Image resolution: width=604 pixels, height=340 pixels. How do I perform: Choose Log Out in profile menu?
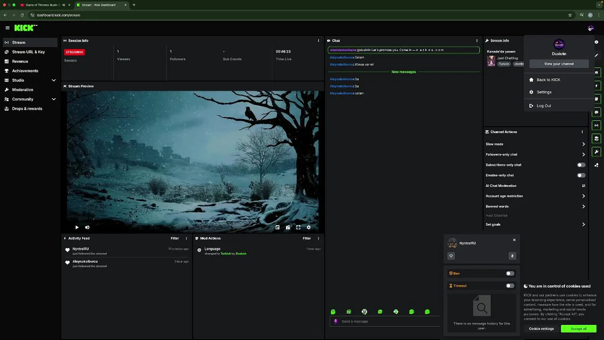559,106
